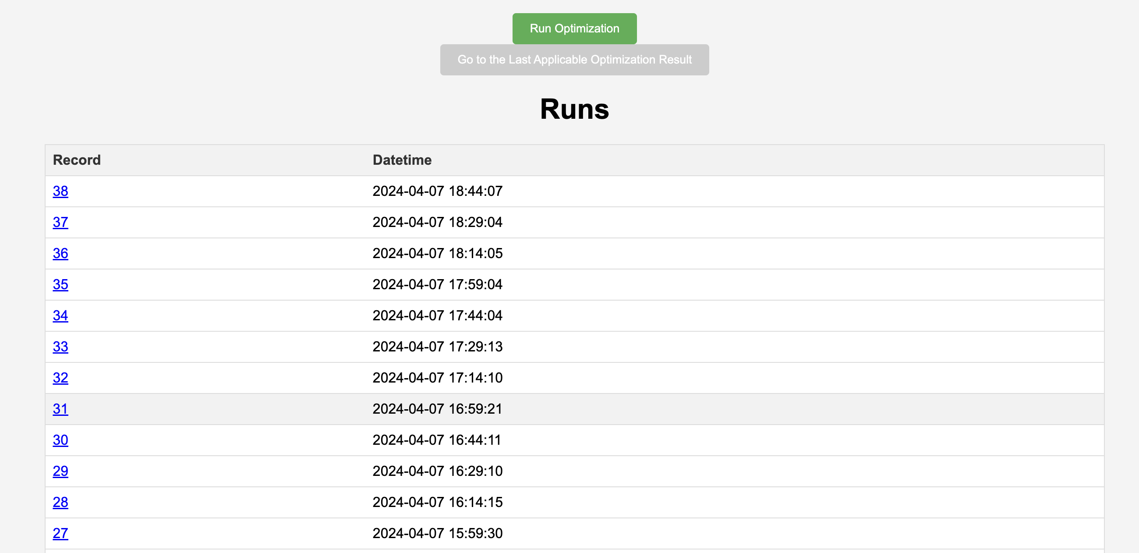View run record 30

click(x=60, y=440)
